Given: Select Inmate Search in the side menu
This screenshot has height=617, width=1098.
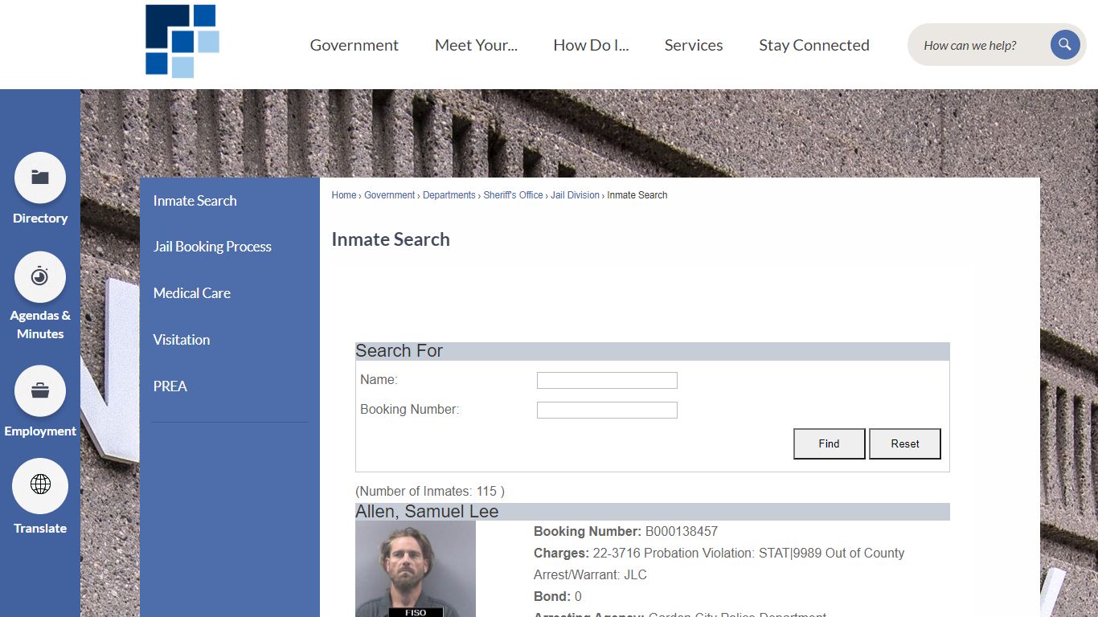Looking at the screenshot, I should pyautogui.click(x=195, y=201).
